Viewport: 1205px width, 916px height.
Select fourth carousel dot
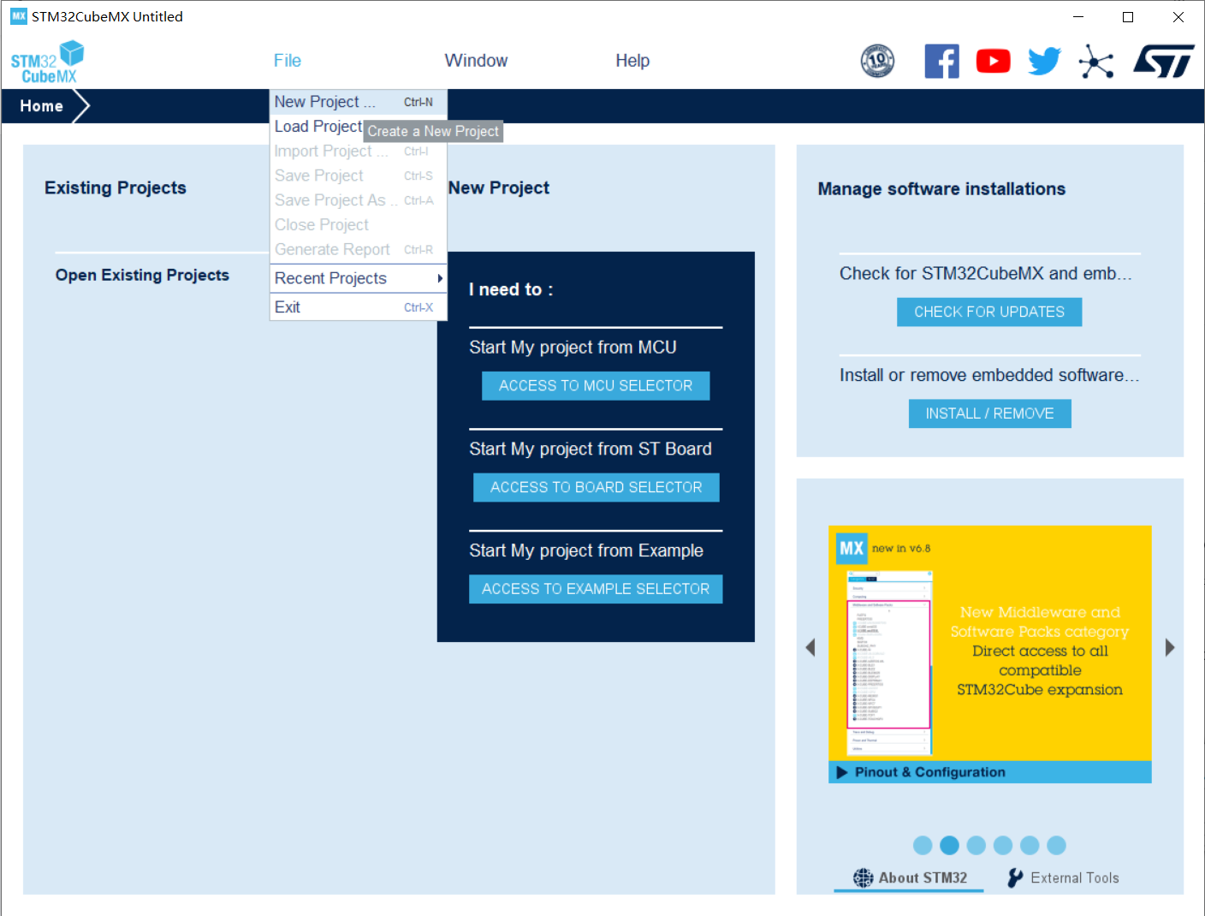(1003, 846)
